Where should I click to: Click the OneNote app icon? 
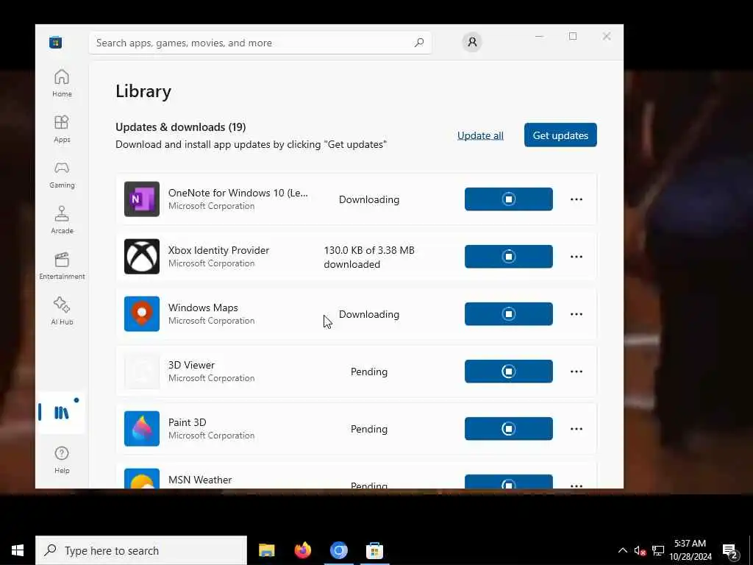click(142, 199)
